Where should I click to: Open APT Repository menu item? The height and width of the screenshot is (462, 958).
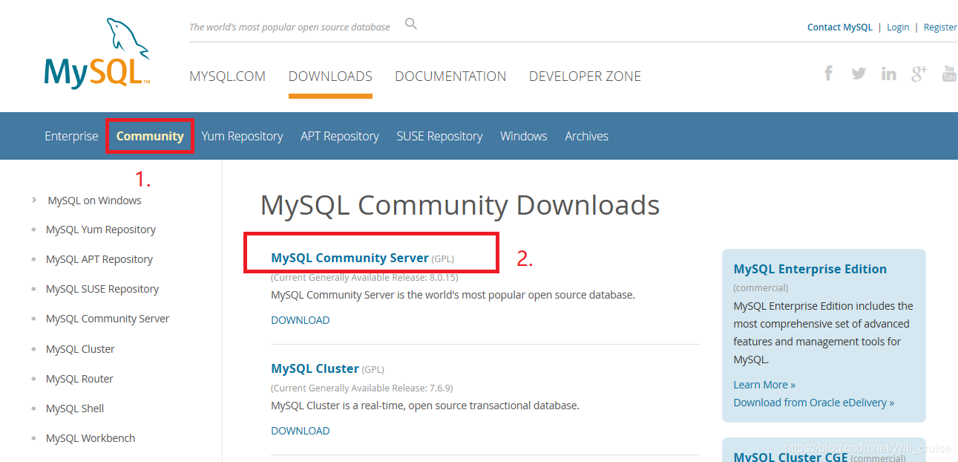[340, 136]
